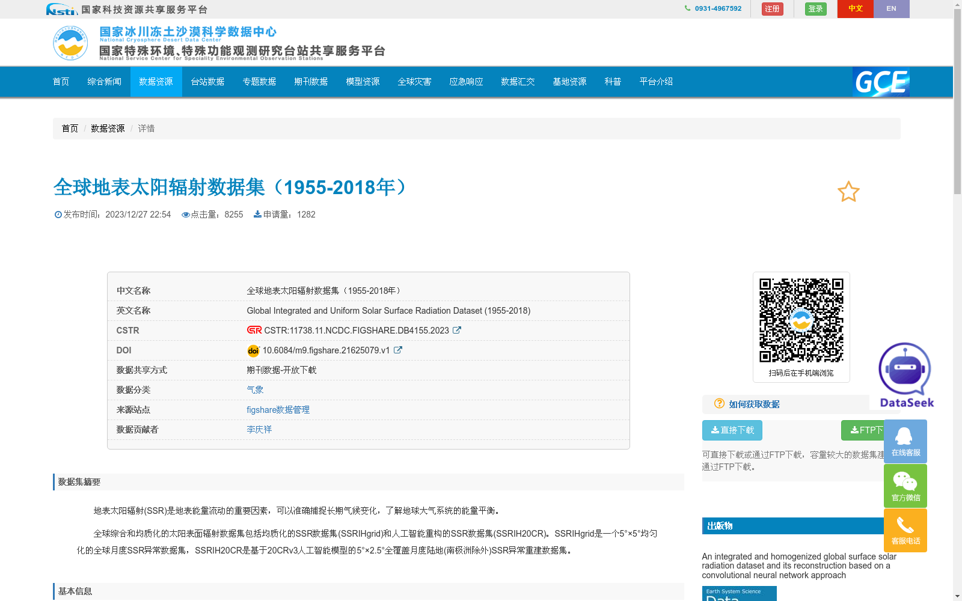Open the 期刊数据 menu item
Screen dimensions: 962x601
311,82
